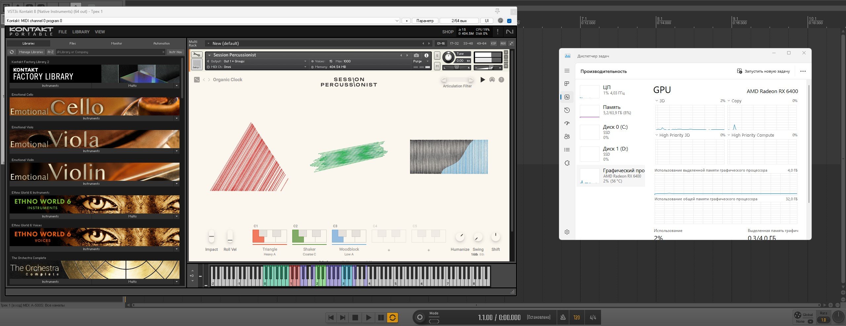
Task: Open the help question mark icon
Action: point(501,80)
